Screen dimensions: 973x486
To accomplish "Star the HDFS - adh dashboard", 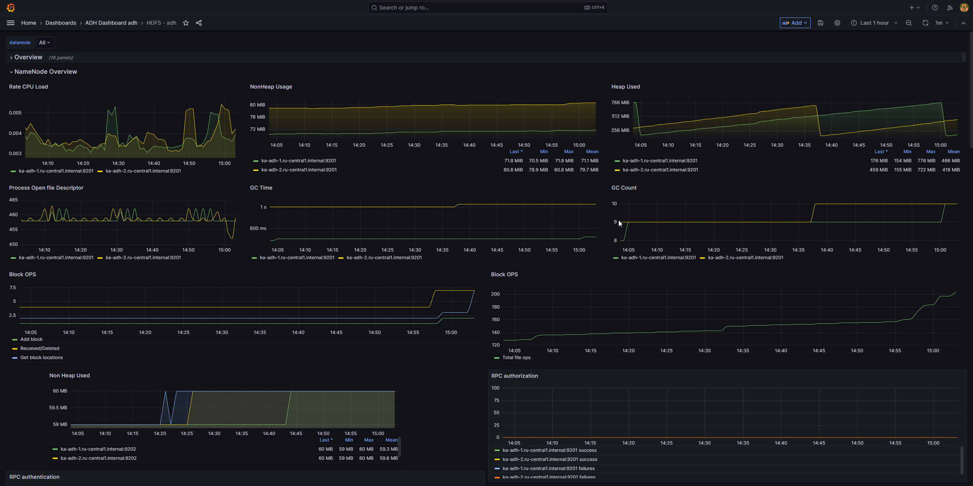I will (186, 23).
